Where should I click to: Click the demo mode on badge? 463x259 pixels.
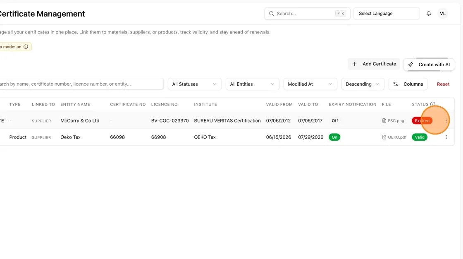pyautogui.click(x=15, y=47)
